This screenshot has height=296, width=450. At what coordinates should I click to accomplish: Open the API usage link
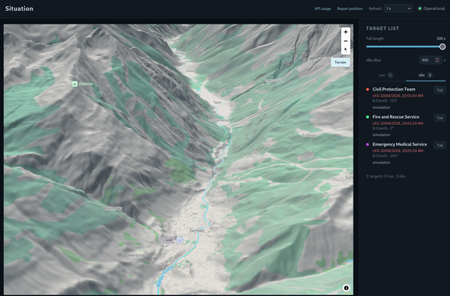point(322,8)
